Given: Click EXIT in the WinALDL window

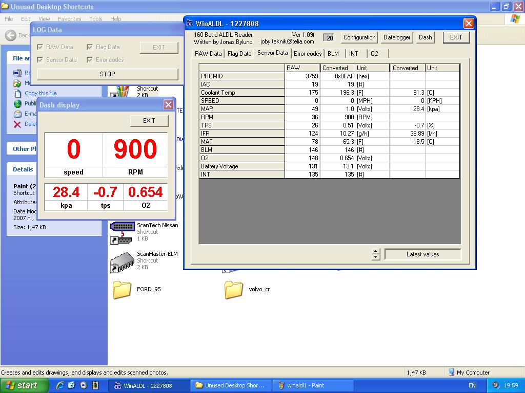Looking at the screenshot, I should tap(456, 37).
